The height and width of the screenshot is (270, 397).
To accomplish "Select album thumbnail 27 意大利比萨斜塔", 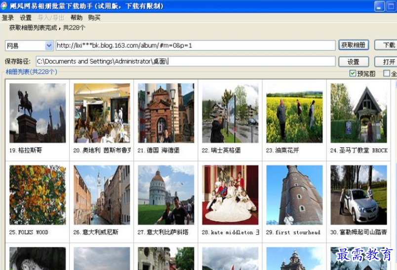I will (x=166, y=195).
